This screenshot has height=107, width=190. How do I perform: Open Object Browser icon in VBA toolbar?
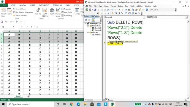pos(140,10)
